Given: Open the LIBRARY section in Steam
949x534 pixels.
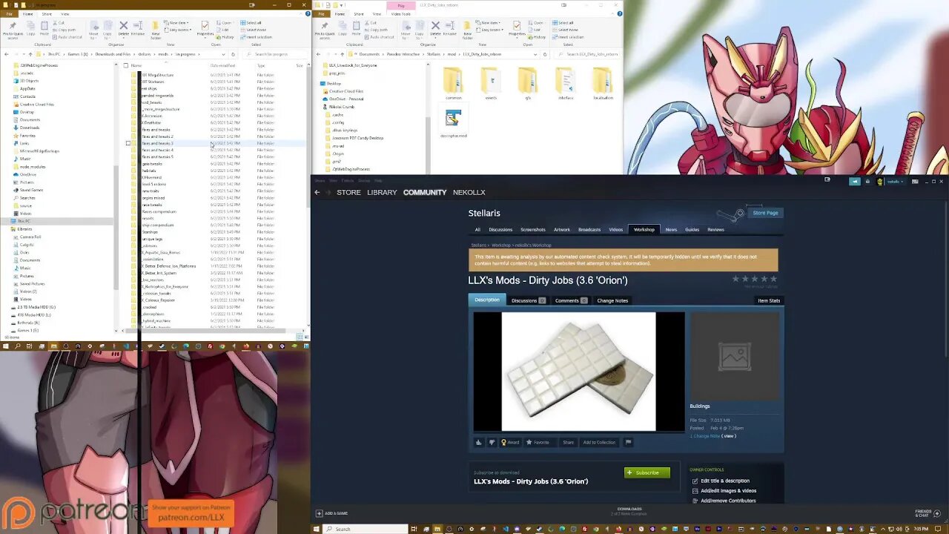Looking at the screenshot, I should [382, 192].
